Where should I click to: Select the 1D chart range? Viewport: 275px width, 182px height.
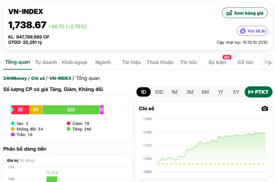(144, 92)
